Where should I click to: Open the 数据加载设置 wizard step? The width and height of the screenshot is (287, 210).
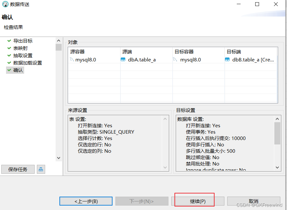pos(27,63)
